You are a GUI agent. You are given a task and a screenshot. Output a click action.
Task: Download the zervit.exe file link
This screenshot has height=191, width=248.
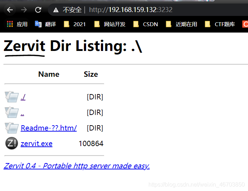(36, 144)
